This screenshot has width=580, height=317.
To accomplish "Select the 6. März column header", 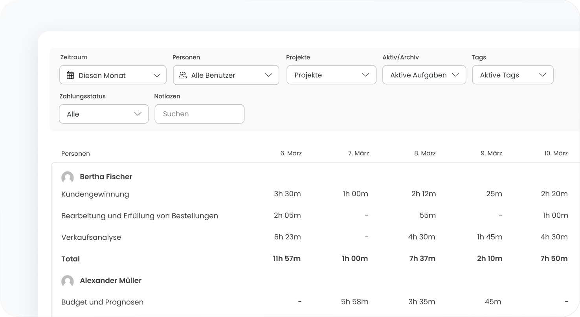I will tap(291, 153).
